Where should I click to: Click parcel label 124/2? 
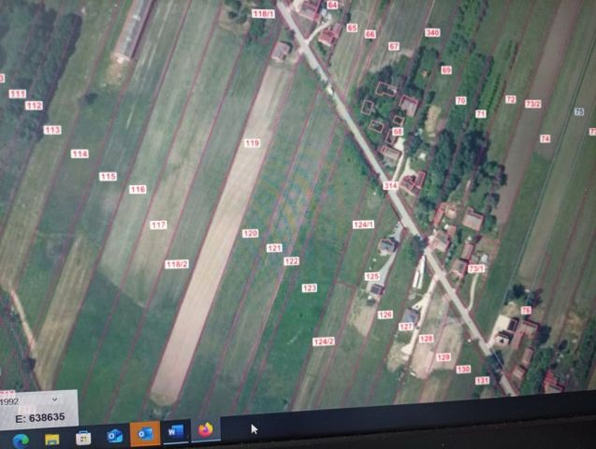pos(324,341)
